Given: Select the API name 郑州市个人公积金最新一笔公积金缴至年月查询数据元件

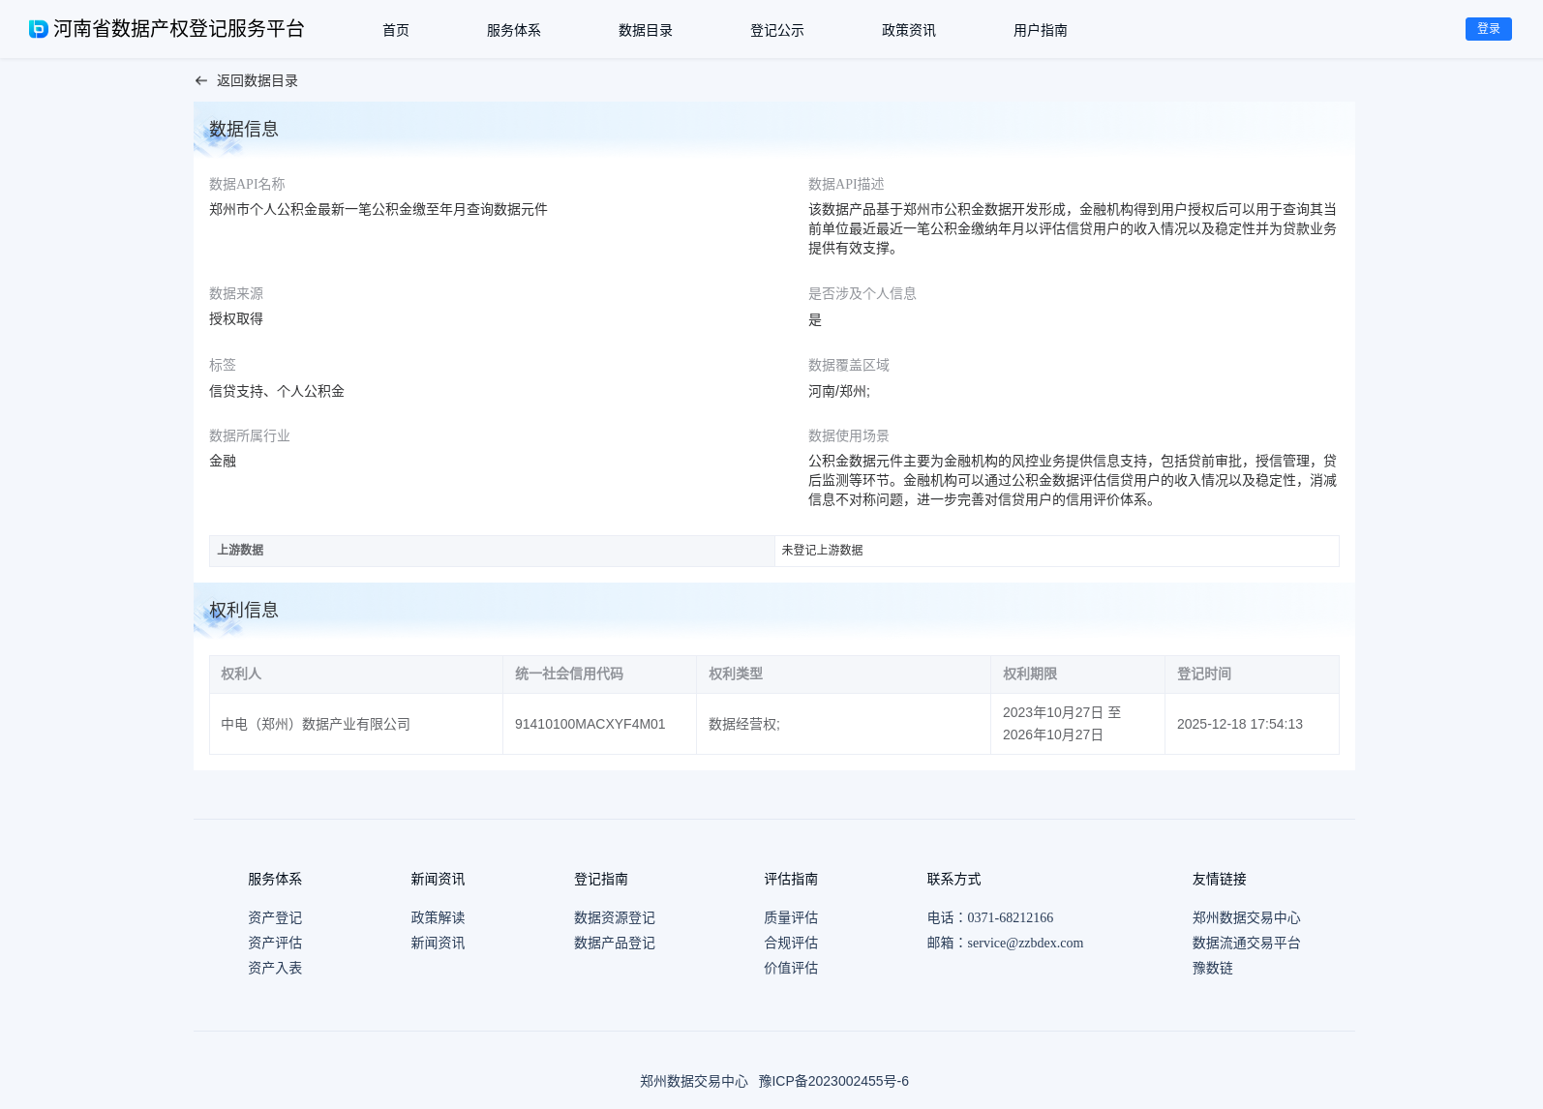Looking at the screenshot, I should pos(378,209).
